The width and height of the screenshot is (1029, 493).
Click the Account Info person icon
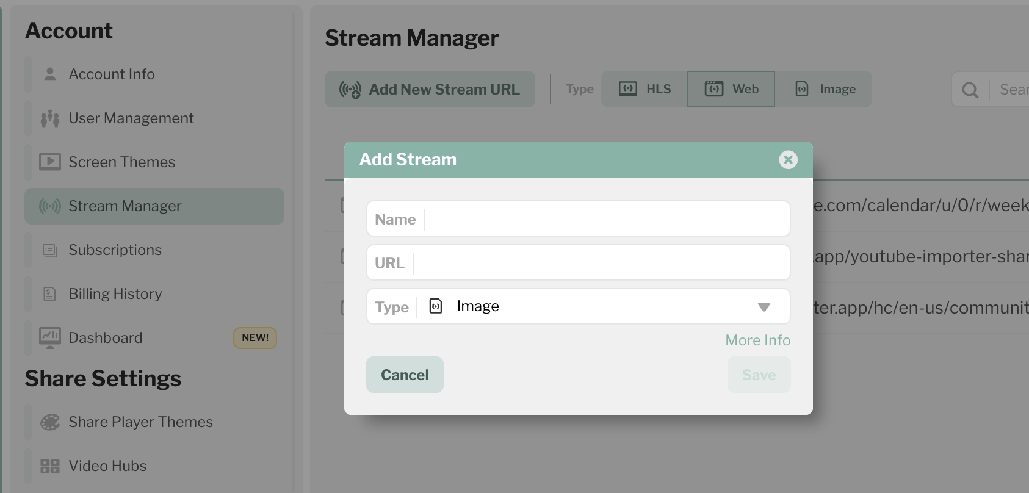50,74
